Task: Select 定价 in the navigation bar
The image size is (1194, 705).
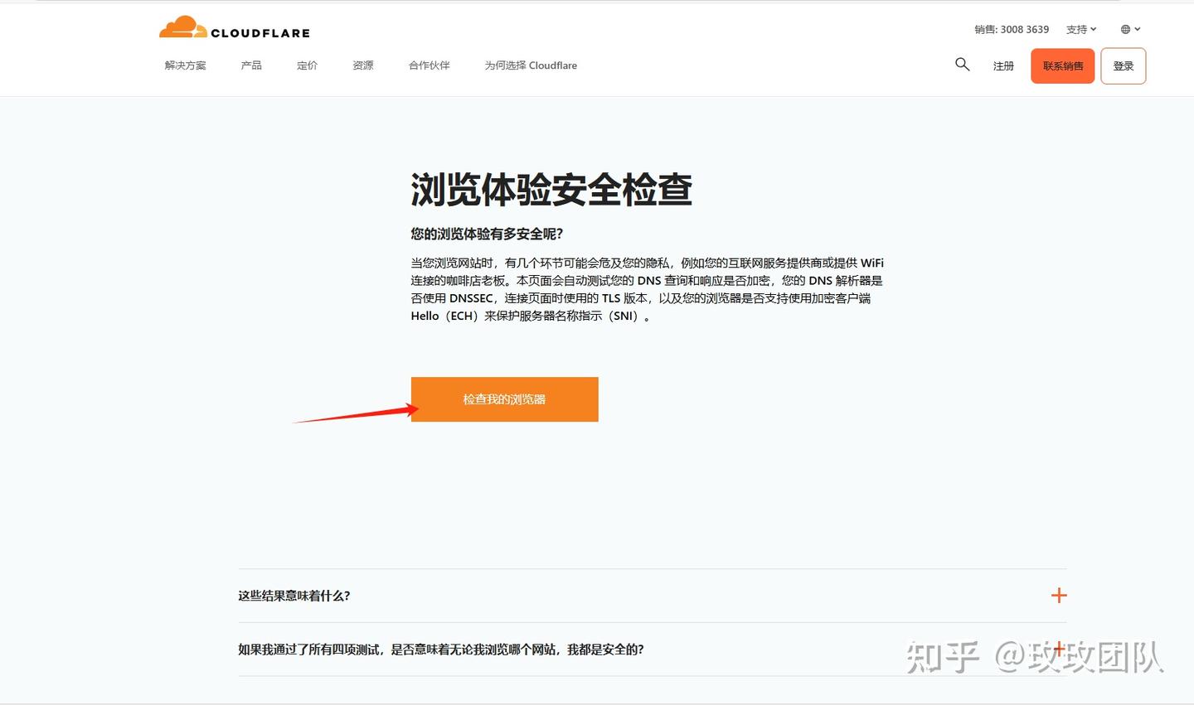Action: point(307,65)
